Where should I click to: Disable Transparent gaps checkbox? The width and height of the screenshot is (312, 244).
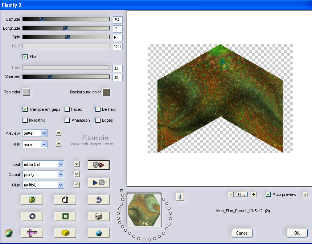[25, 109]
